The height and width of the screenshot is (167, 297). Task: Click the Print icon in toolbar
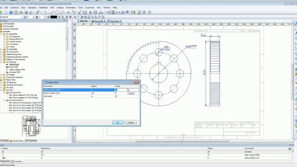(x=31, y=13)
